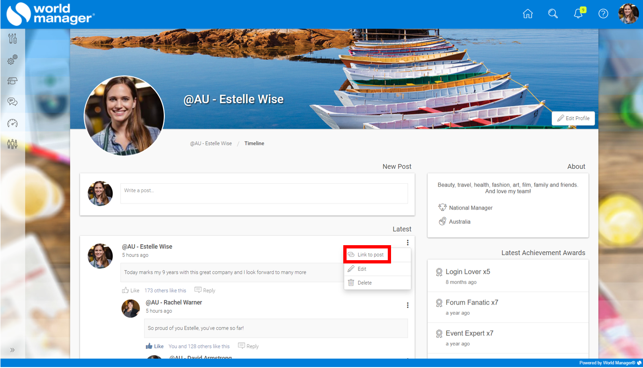Open the dashboard gauge sidebar icon
This screenshot has width=643, height=368.
coord(13,123)
